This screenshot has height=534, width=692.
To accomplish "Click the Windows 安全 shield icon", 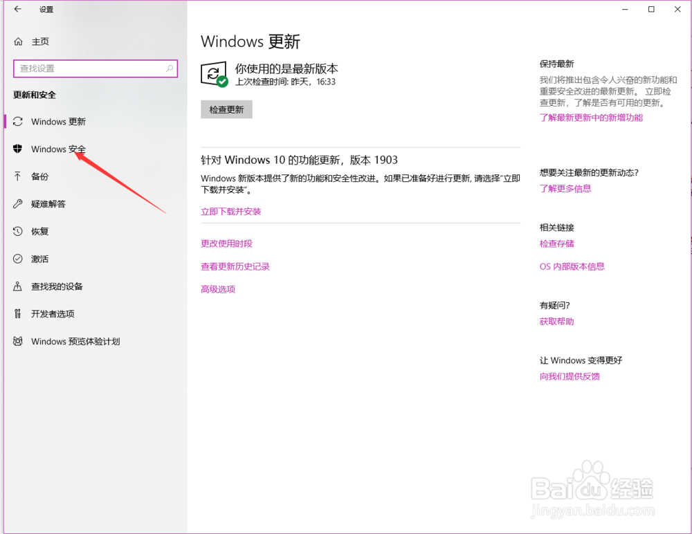I will click(x=18, y=149).
